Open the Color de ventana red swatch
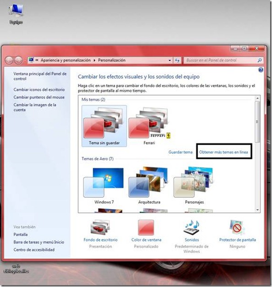Viewport: 272px width, 287px height. pos(146,227)
